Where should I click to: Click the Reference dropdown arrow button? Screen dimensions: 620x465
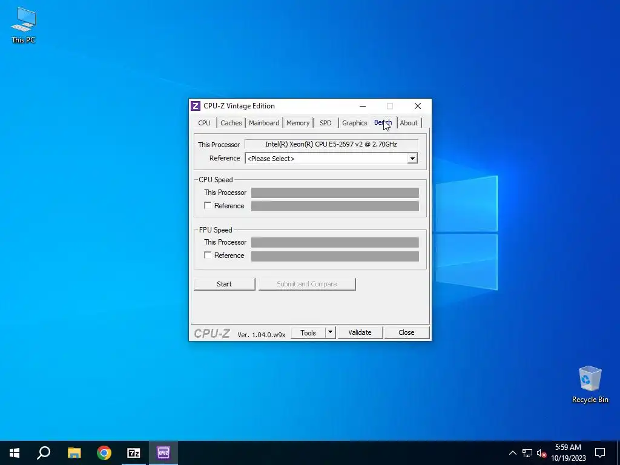(x=412, y=159)
